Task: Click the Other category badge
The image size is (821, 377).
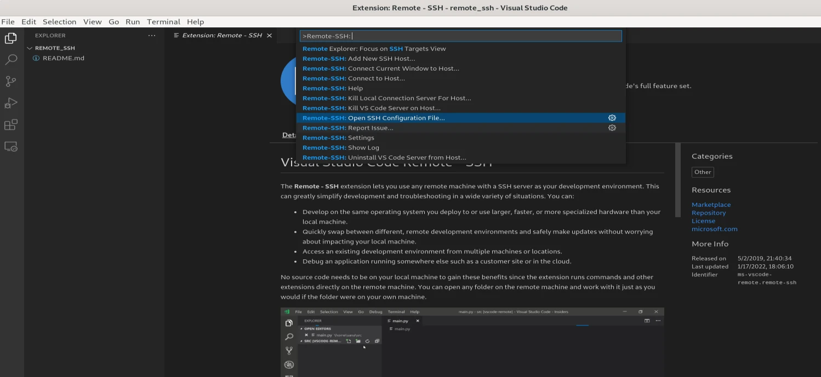Action: [702, 172]
